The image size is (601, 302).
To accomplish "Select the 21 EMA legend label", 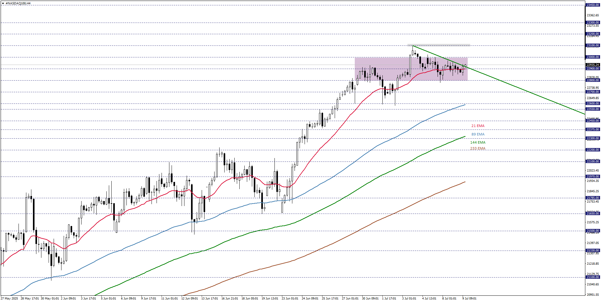I will click(x=478, y=126).
